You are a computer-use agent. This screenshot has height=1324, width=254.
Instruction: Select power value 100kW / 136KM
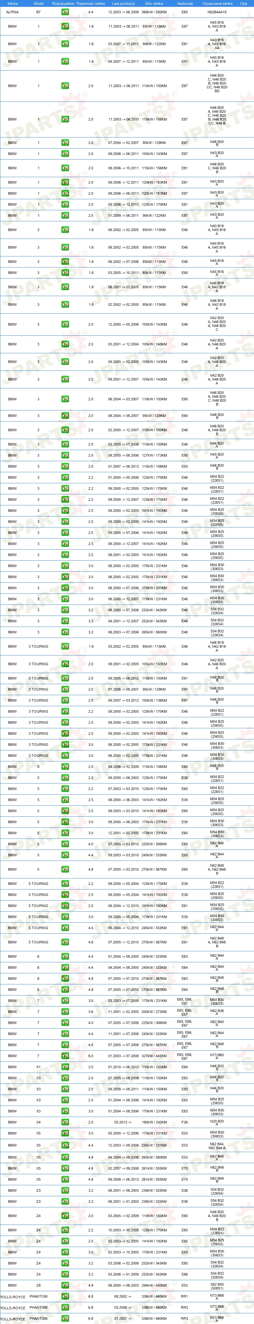(x=154, y=700)
